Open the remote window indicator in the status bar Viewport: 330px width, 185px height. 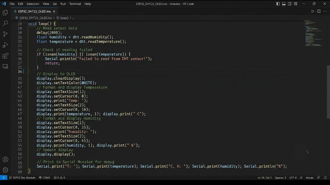point(4,178)
